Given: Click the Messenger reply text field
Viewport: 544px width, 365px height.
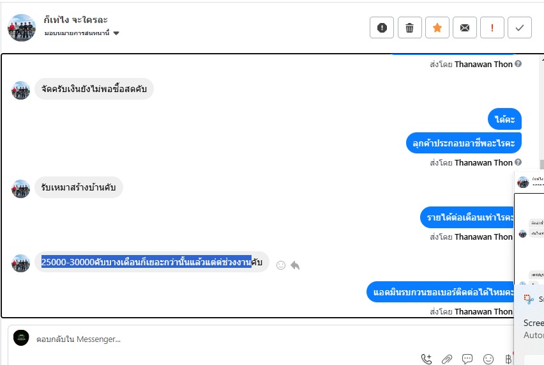Looking at the screenshot, I should click(x=261, y=339).
